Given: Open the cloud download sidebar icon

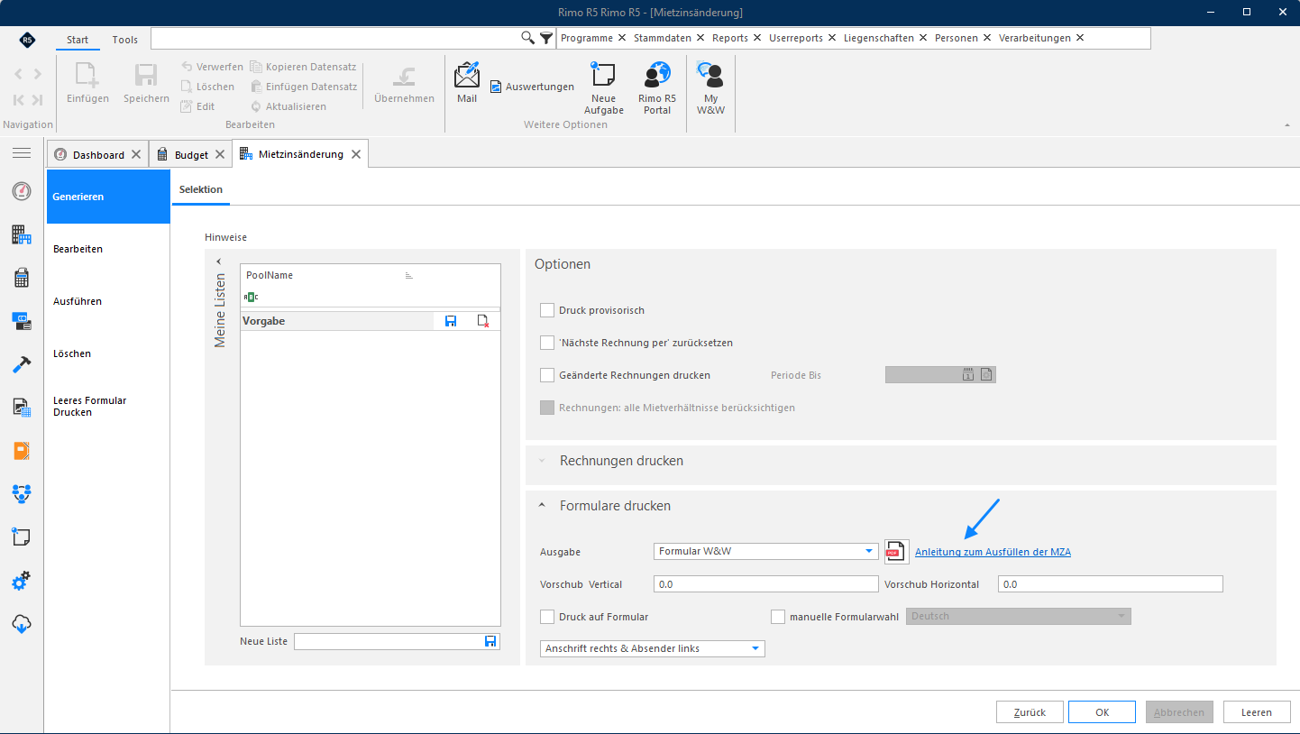Looking at the screenshot, I should [22, 624].
